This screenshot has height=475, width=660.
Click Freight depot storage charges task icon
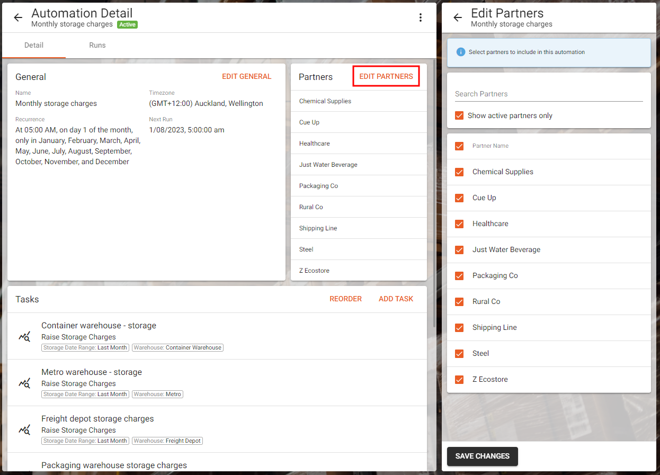[x=24, y=429]
